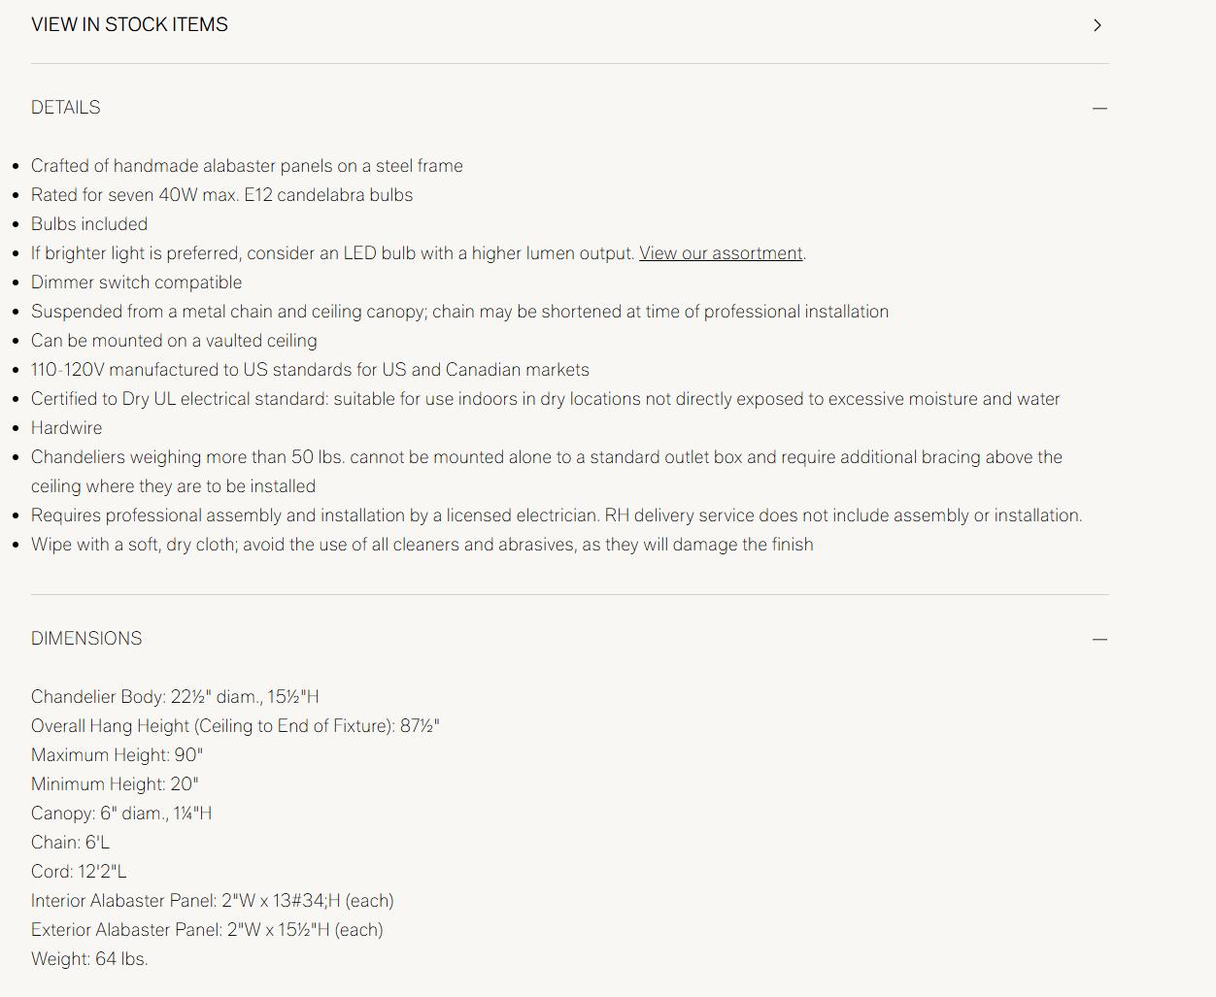This screenshot has height=997, width=1216.
Task: Click the 'Cord: 12'2"L' dimension line
Action: pyautogui.click(x=79, y=872)
